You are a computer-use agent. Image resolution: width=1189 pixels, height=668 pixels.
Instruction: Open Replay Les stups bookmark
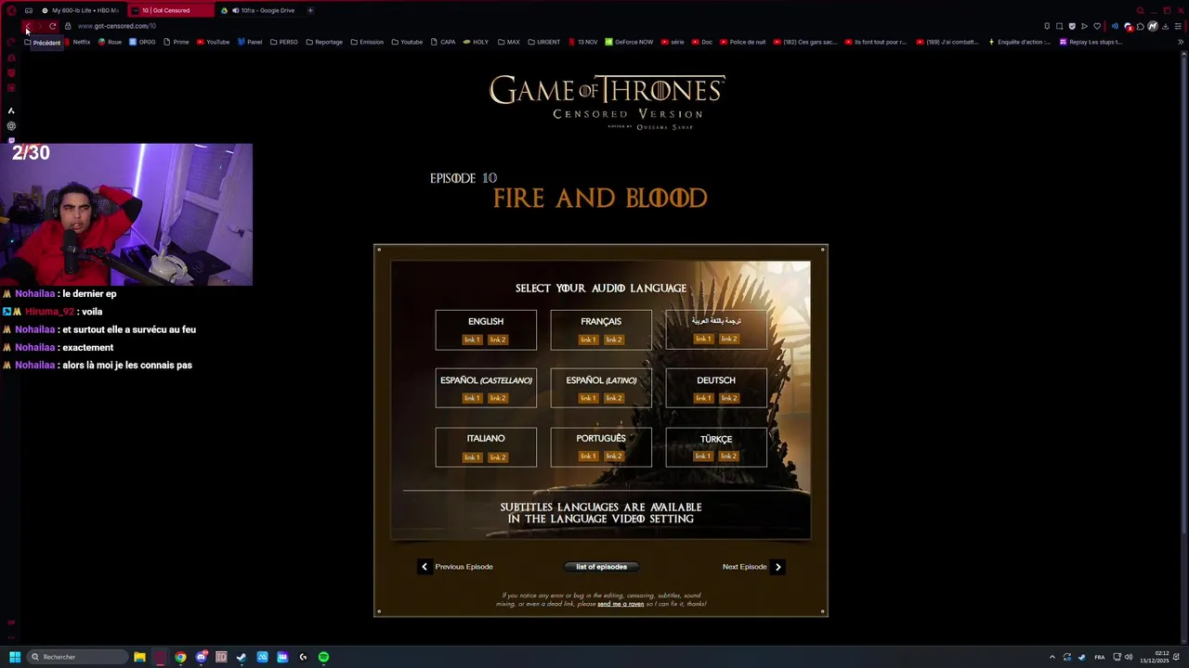[x=1091, y=42]
